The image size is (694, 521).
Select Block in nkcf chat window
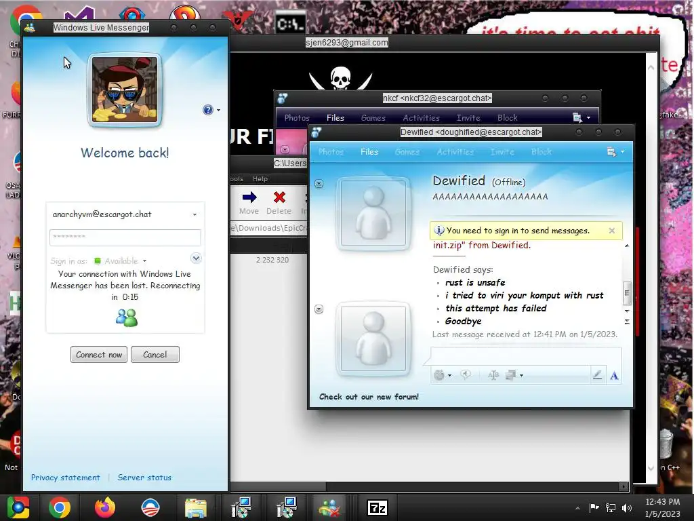click(507, 118)
